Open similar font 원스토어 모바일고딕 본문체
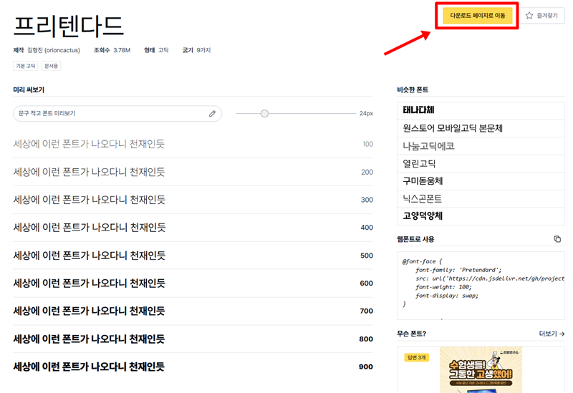This screenshot has width=573, height=393. coord(481,128)
